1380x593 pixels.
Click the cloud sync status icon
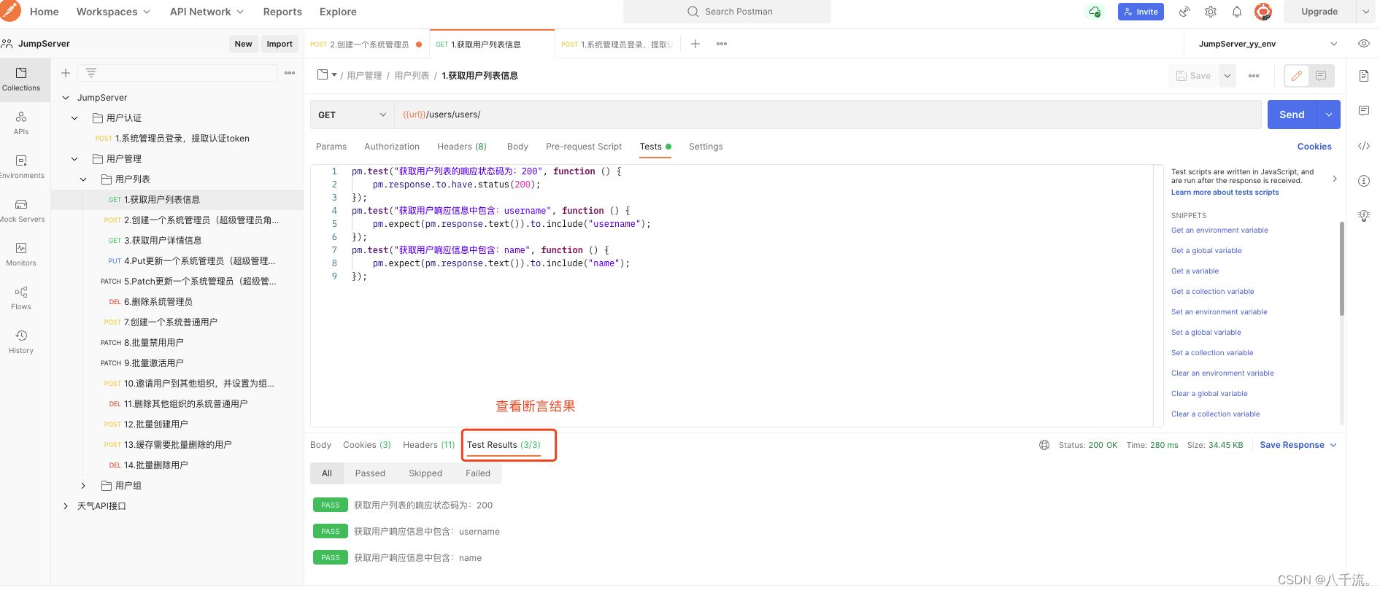tap(1095, 12)
